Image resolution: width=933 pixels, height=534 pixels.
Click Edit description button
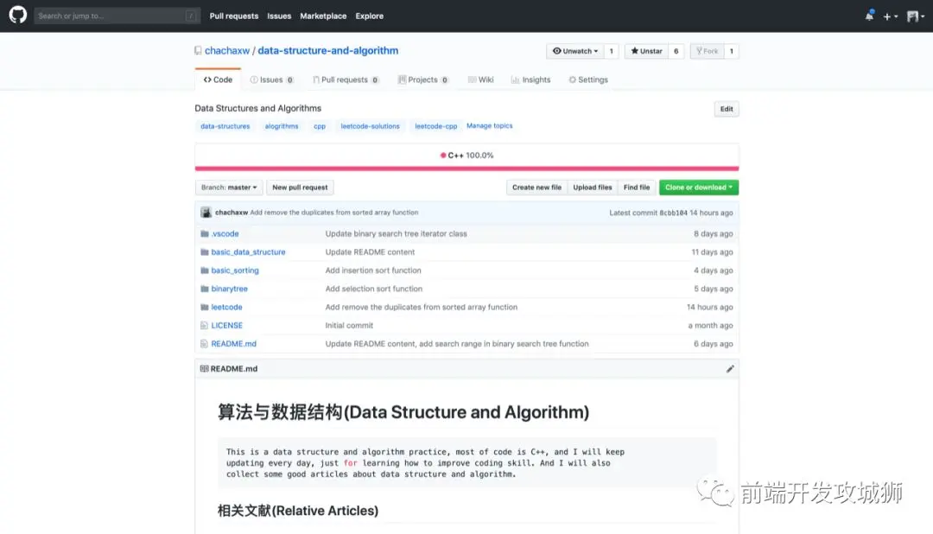(x=727, y=109)
